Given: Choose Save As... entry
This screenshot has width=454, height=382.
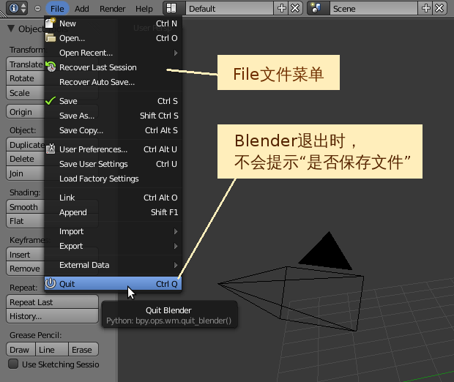Looking at the screenshot, I should [113, 116].
